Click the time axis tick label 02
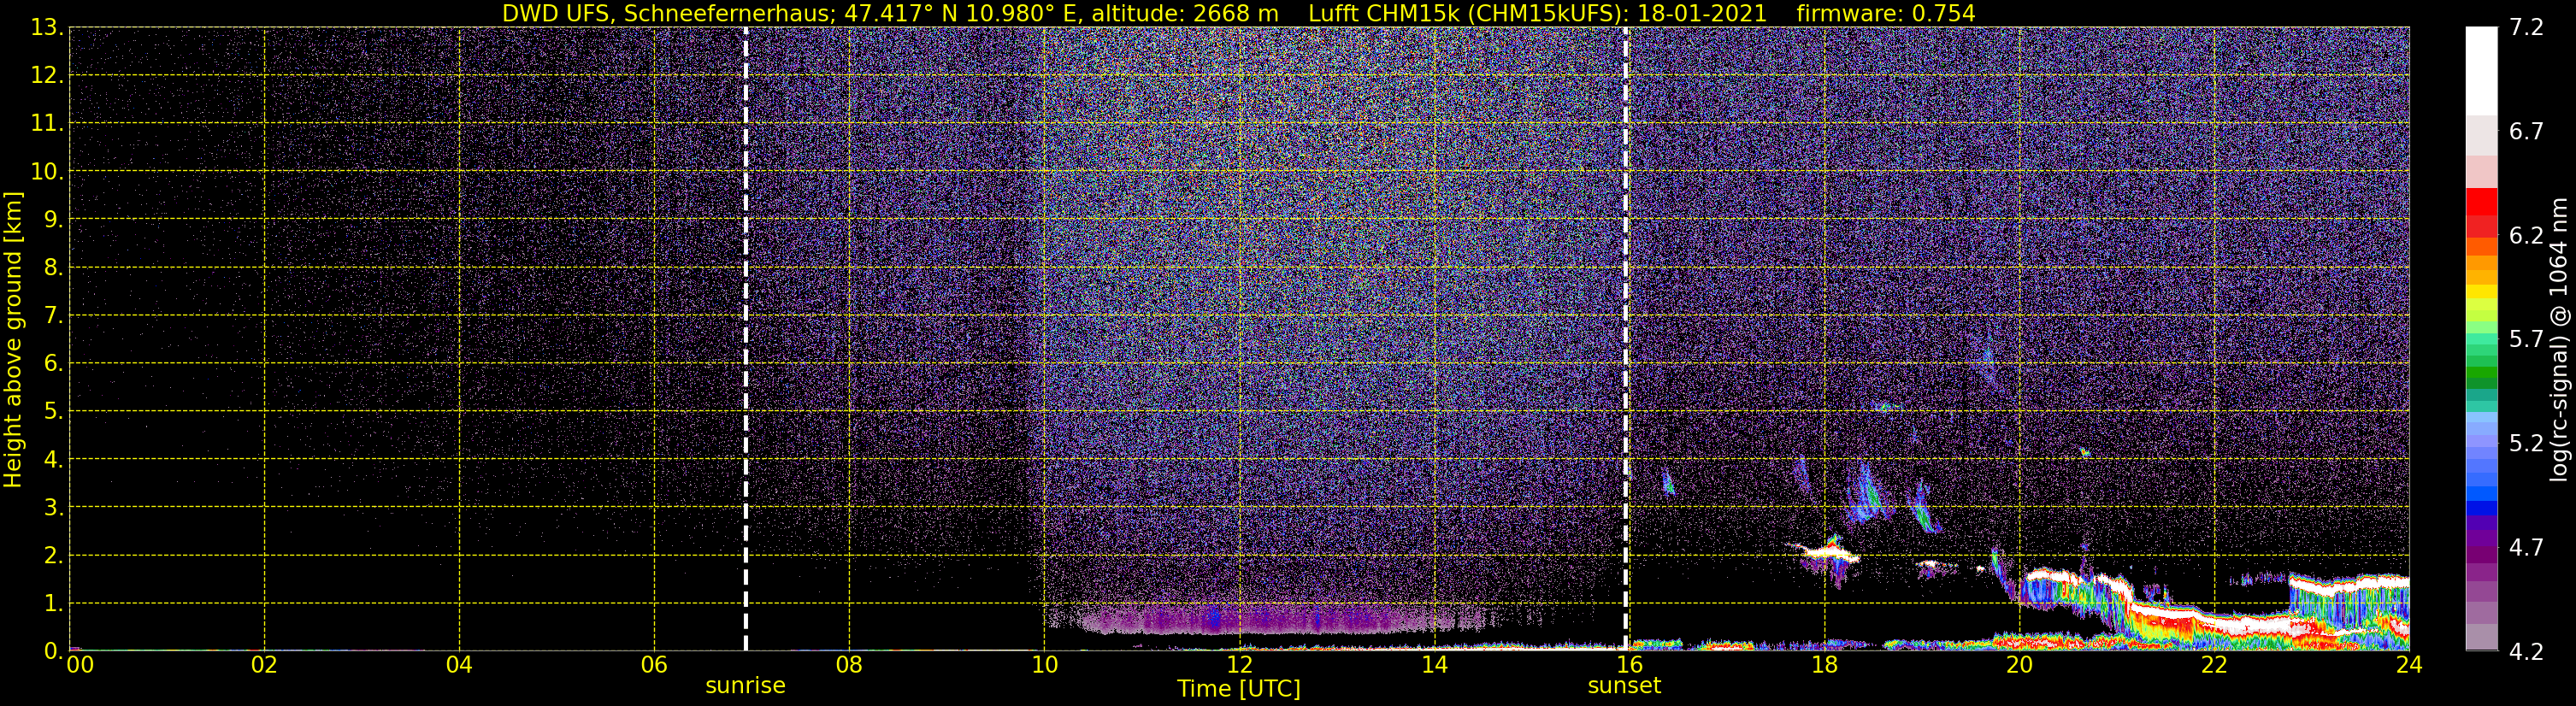The image size is (2576, 706). point(264,665)
